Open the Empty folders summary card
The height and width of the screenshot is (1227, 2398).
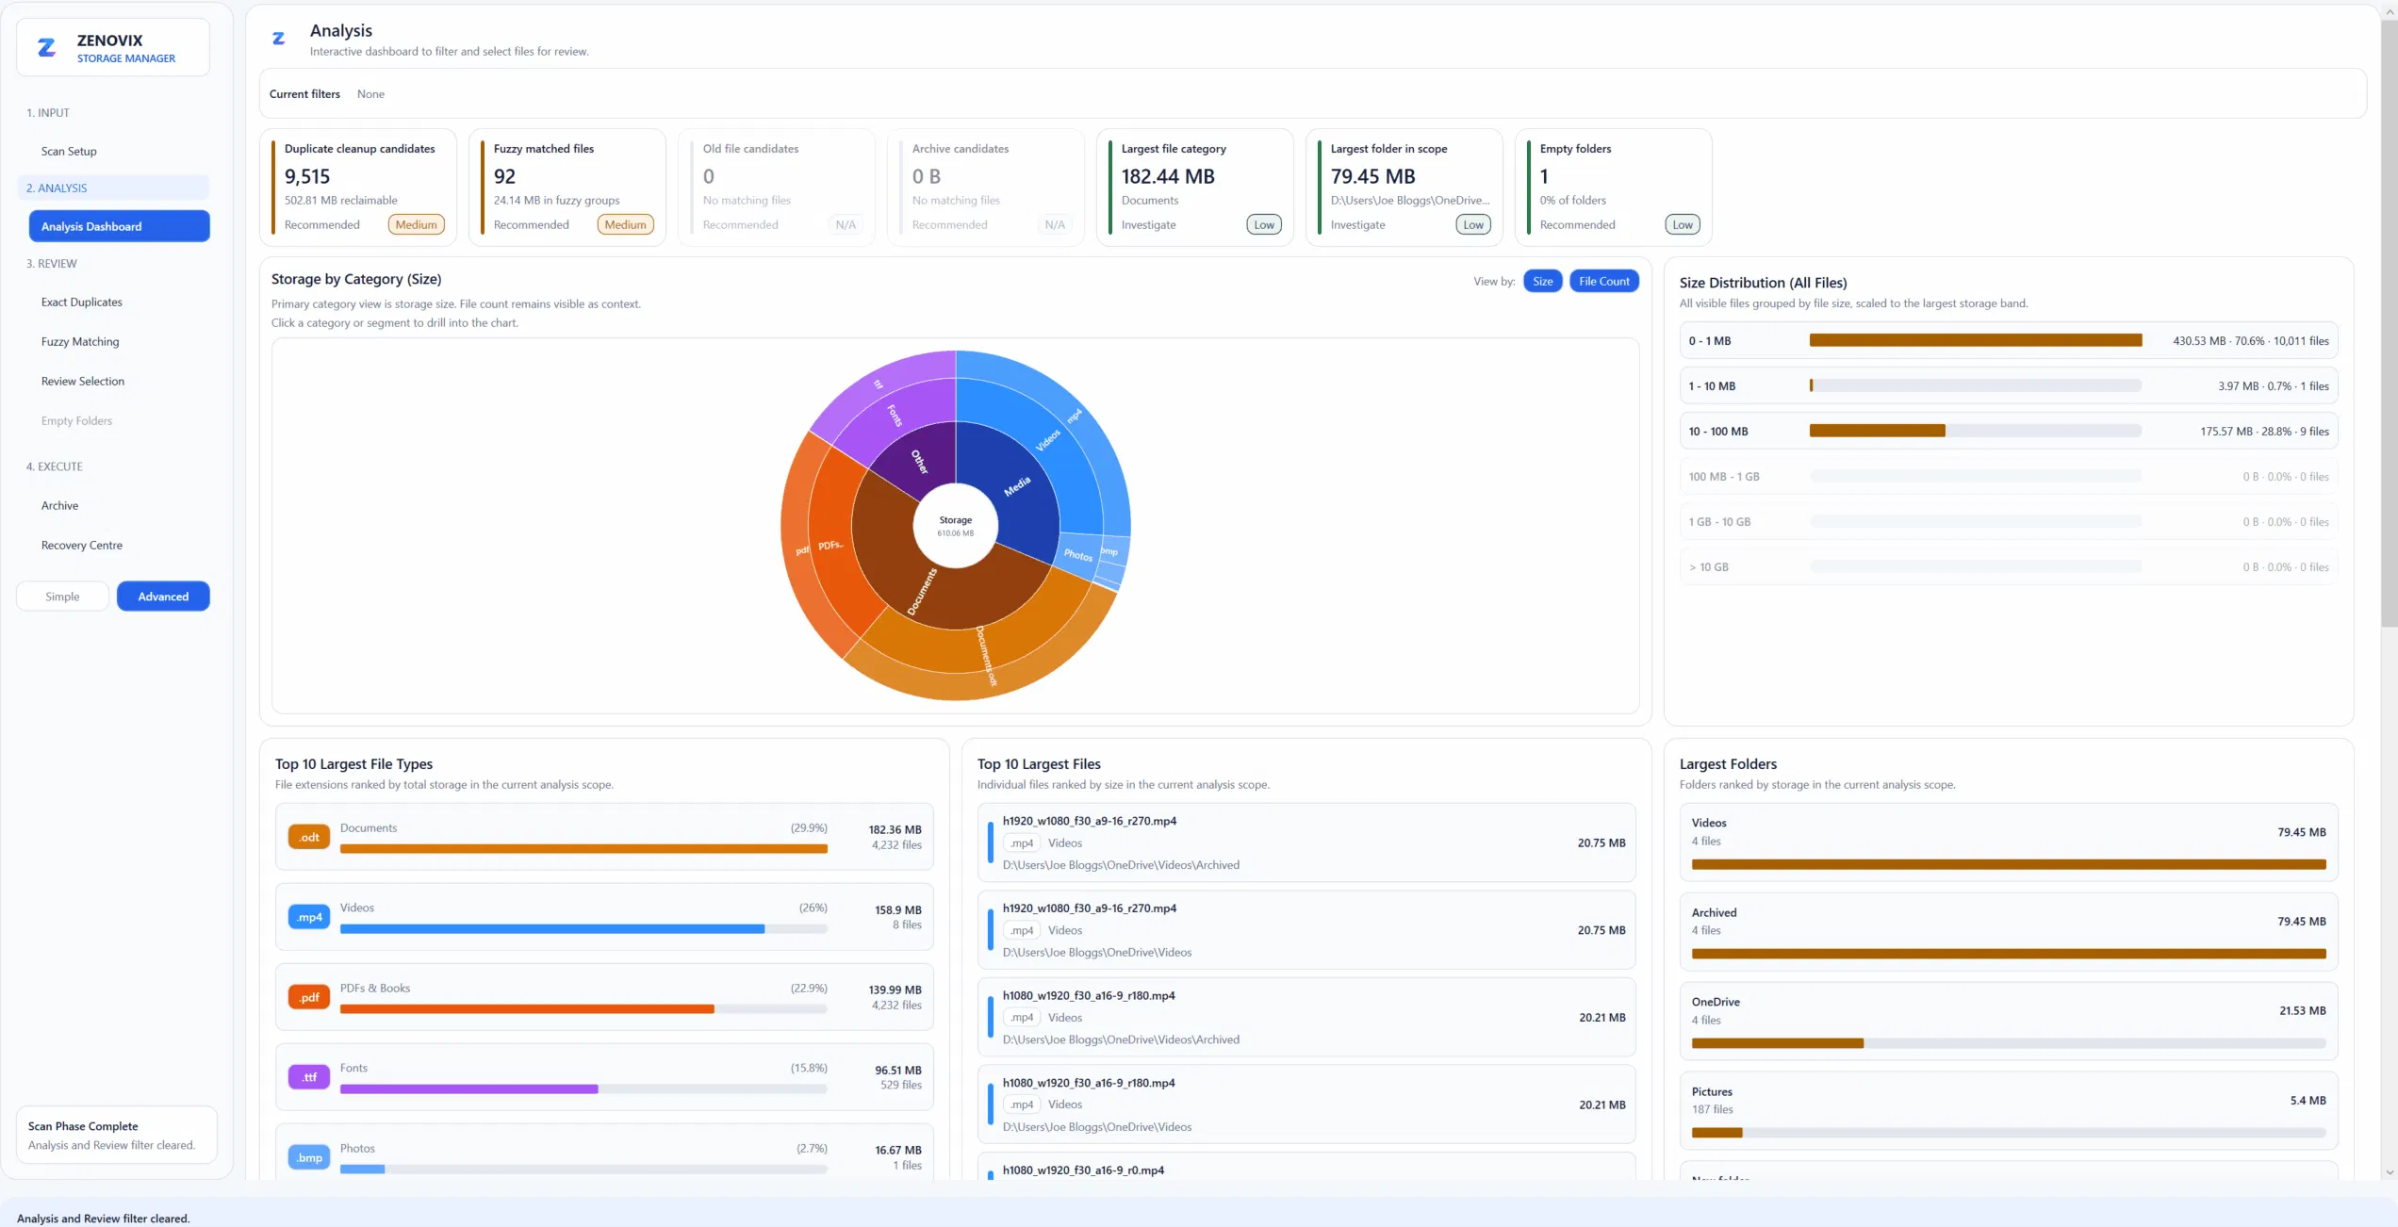point(1614,188)
